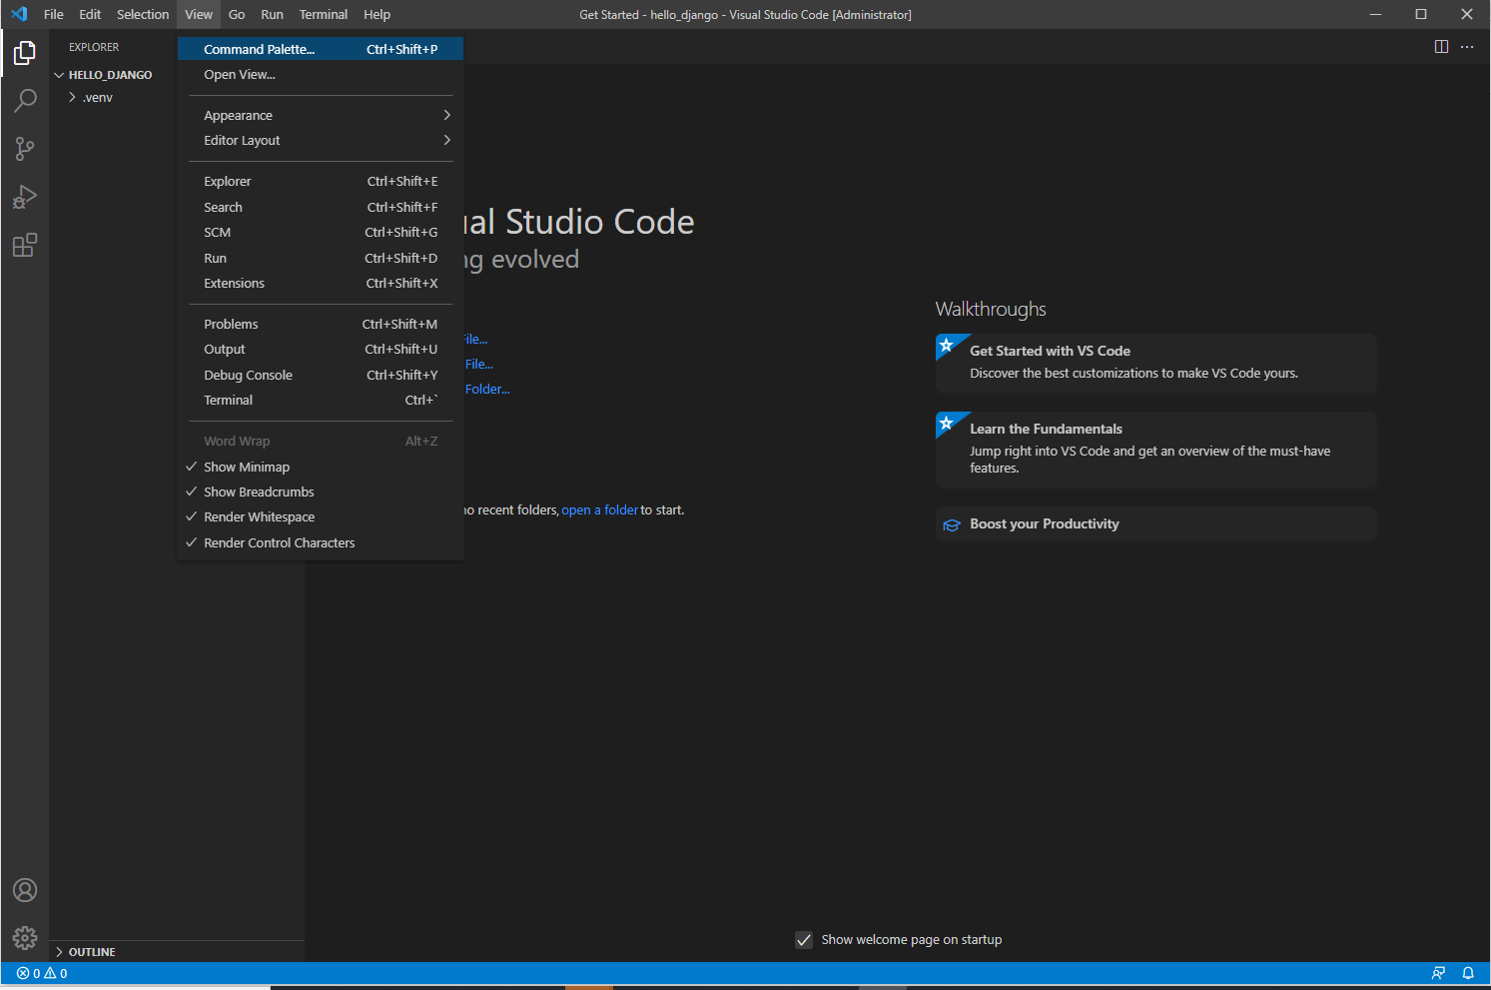Click the VS Code logo icon
The image size is (1491, 990).
(19, 14)
